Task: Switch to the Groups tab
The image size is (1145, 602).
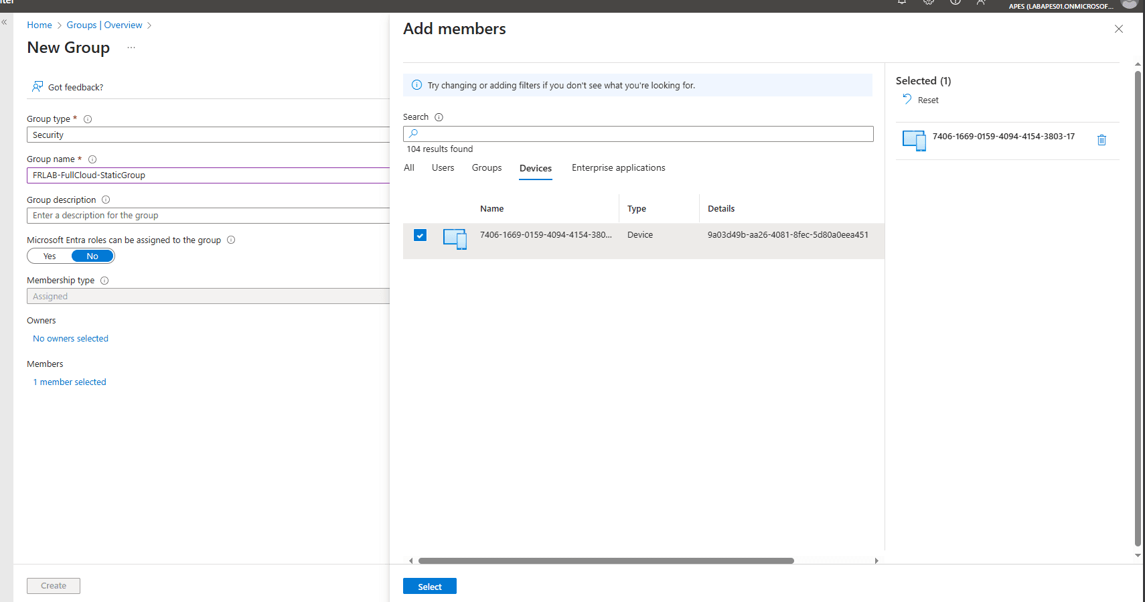Action: pos(487,168)
